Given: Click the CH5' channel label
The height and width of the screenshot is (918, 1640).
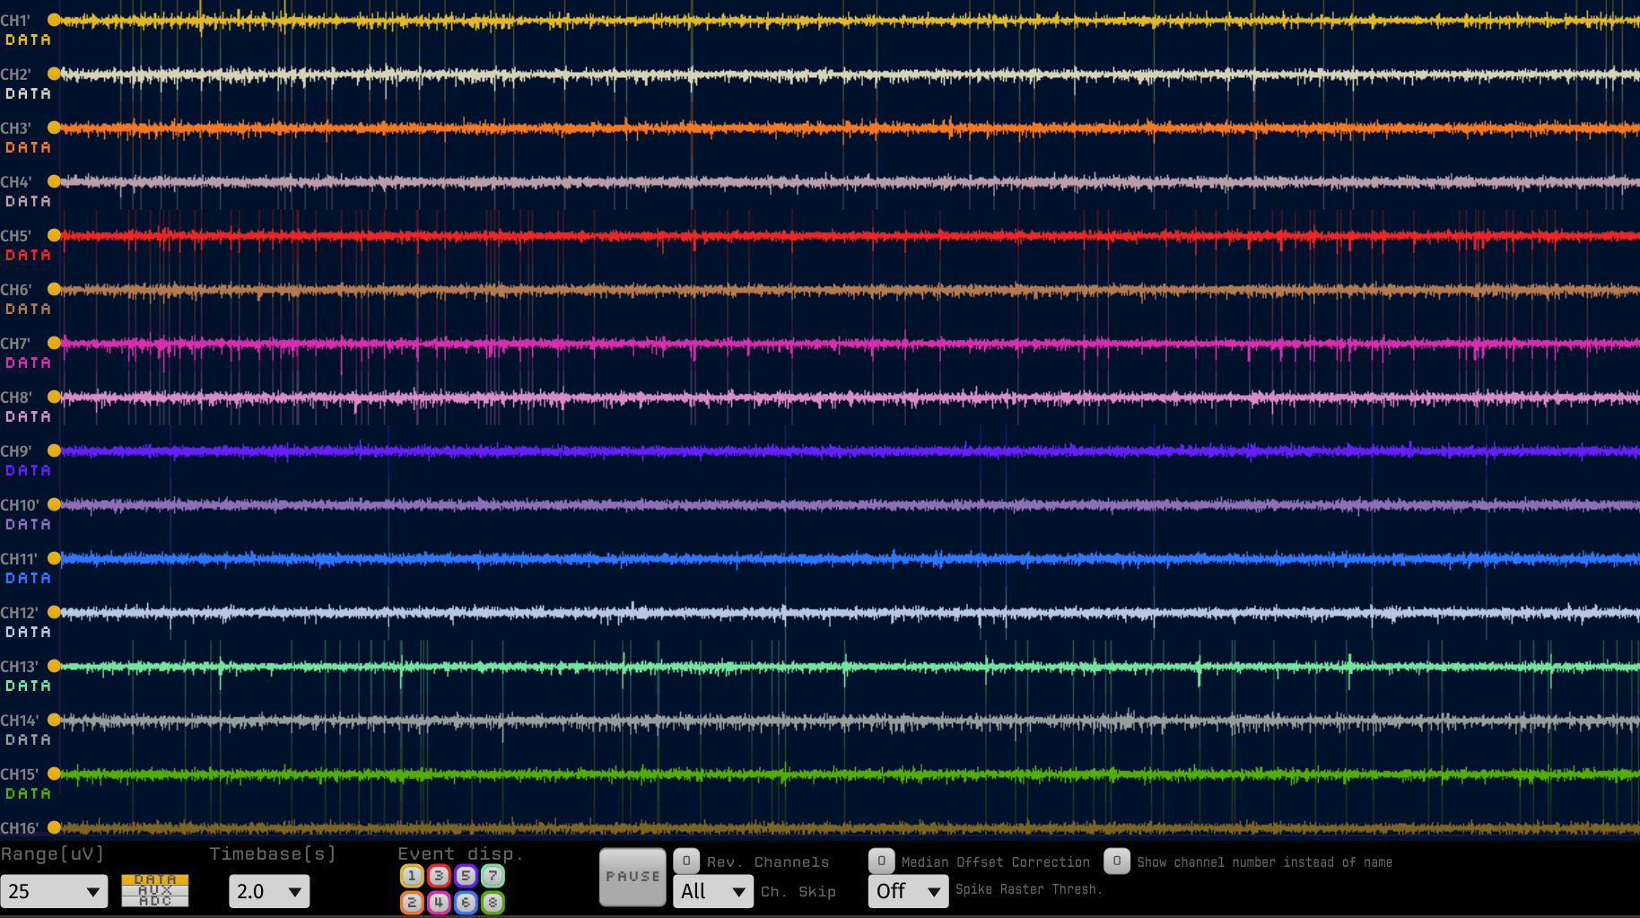Looking at the screenshot, I should (15, 236).
